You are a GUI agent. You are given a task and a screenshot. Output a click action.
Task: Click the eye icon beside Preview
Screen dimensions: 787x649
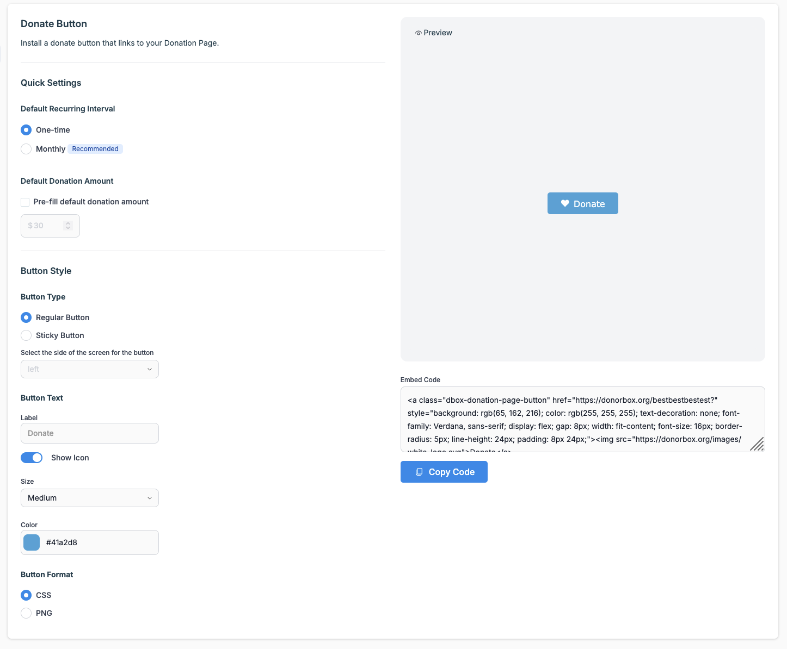click(x=418, y=33)
